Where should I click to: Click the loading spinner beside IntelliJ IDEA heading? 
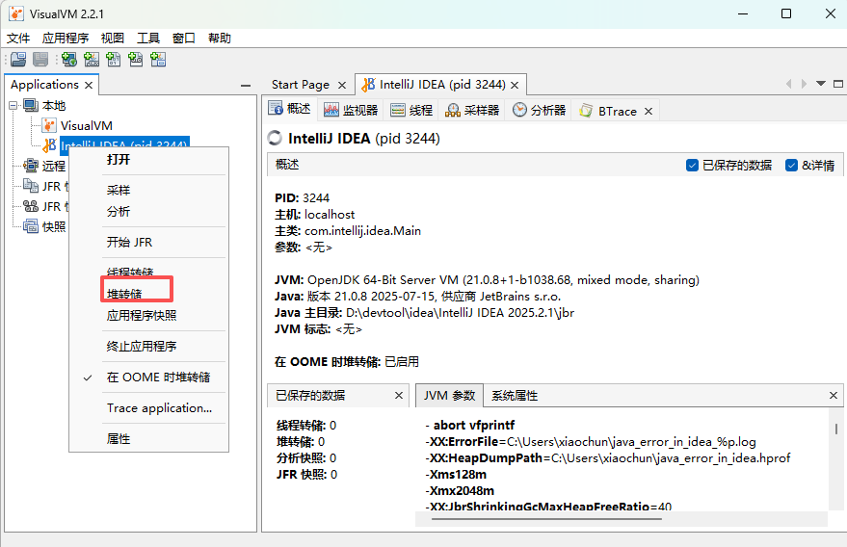click(275, 139)
